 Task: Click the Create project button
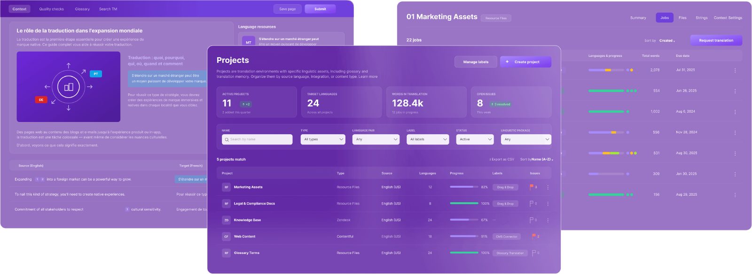(x=525, y=62)
